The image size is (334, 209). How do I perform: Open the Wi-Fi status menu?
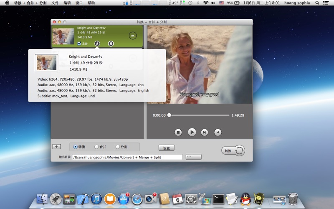point(205,3)
